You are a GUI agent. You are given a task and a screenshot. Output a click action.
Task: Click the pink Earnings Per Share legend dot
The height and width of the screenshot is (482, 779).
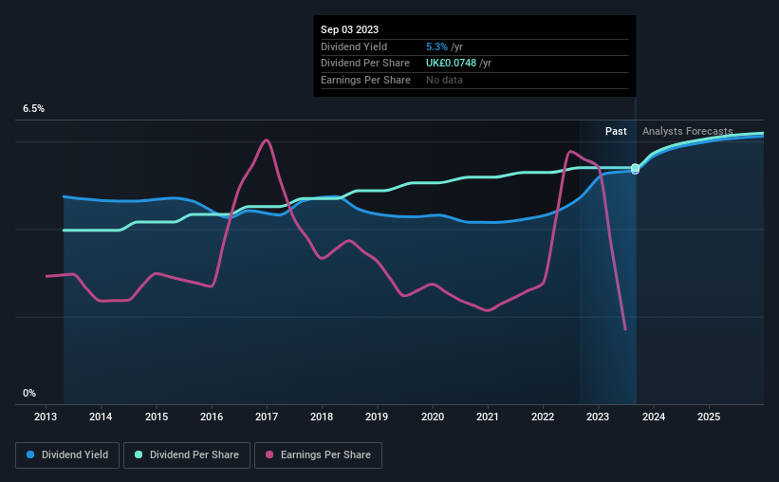click(269, 454)
